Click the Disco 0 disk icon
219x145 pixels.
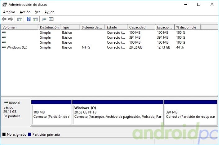(x=6, y=103)
